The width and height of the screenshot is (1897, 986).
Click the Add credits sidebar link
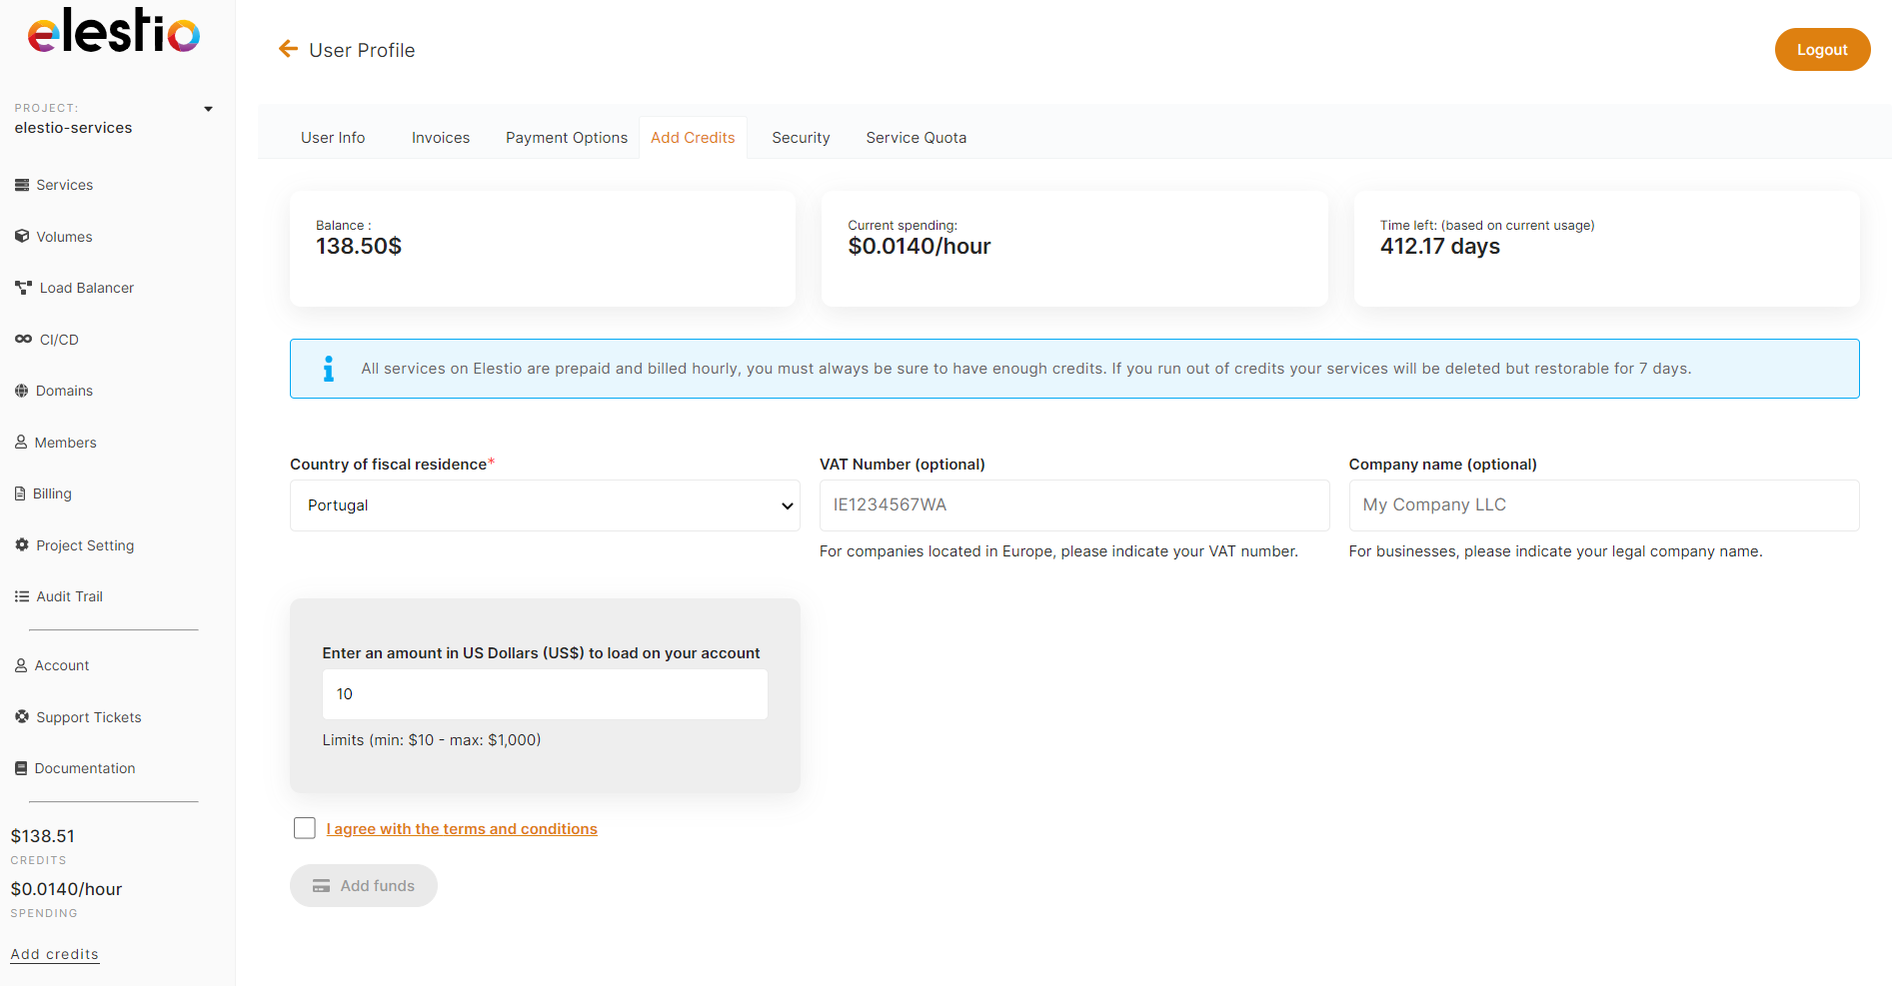55,954
